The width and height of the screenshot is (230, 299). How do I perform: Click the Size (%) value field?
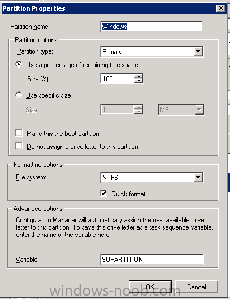[117, 78]
